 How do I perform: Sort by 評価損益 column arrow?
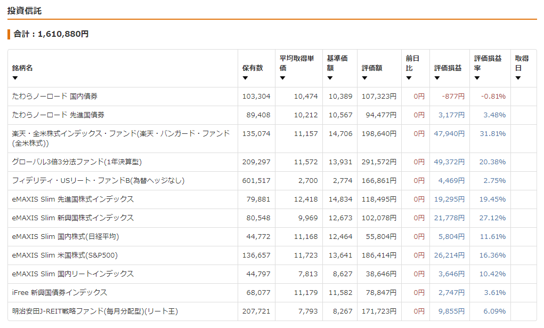pos(437,78)
